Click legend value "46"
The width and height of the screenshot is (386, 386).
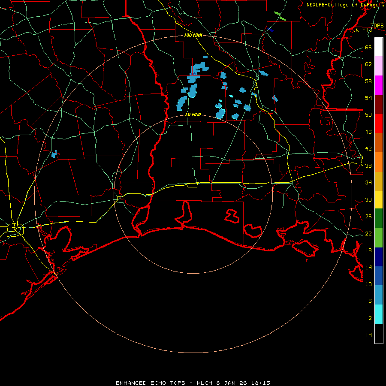pyautogui.click(x=368, y=132)
